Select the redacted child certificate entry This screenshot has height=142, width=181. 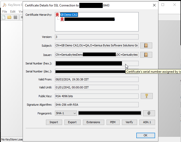[89, 19]
